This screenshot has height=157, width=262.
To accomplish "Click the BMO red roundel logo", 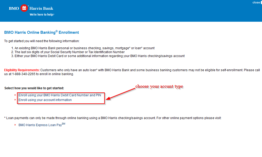I will 24,8.
